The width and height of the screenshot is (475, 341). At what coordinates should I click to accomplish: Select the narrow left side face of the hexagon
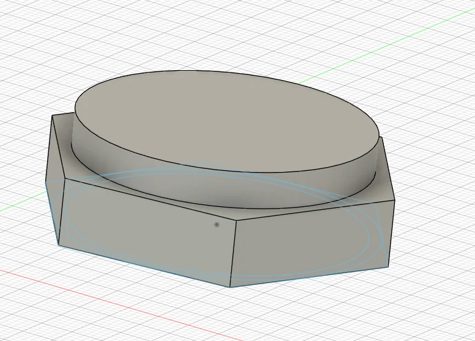54,178
